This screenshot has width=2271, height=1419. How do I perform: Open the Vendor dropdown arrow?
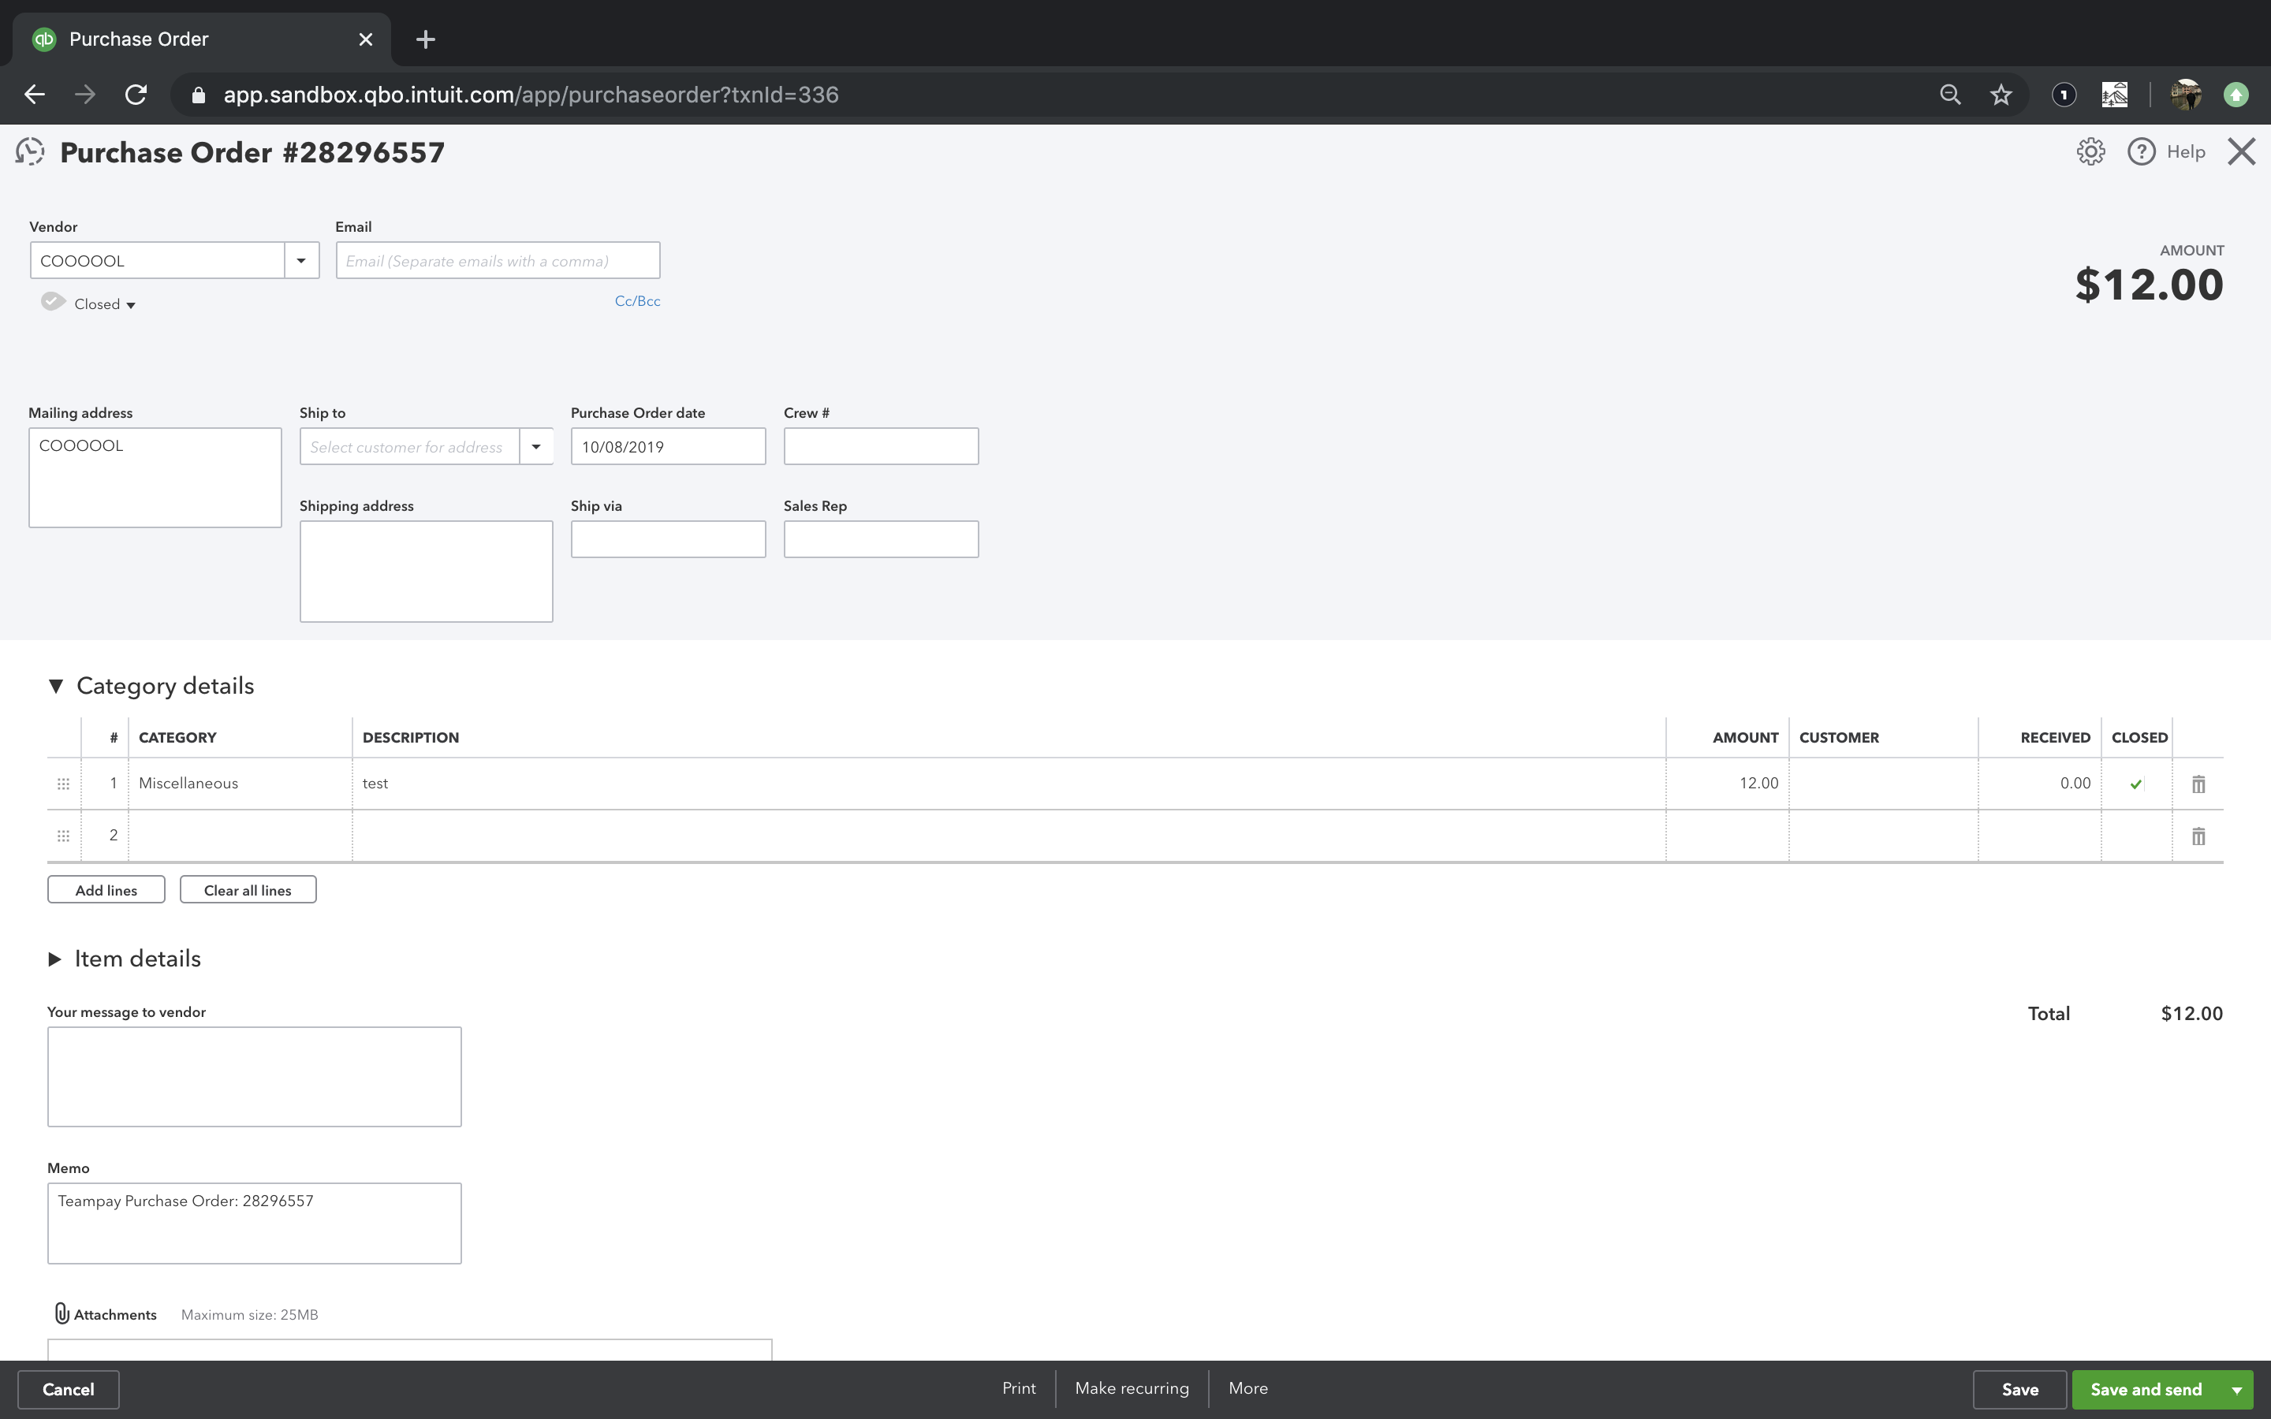[x=301, y=261]
